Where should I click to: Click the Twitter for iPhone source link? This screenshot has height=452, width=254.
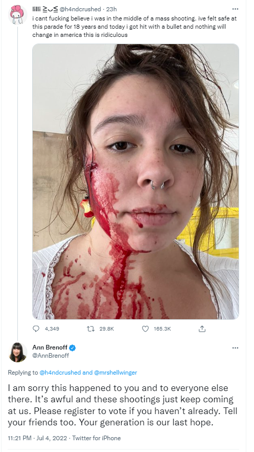(96, 438)
